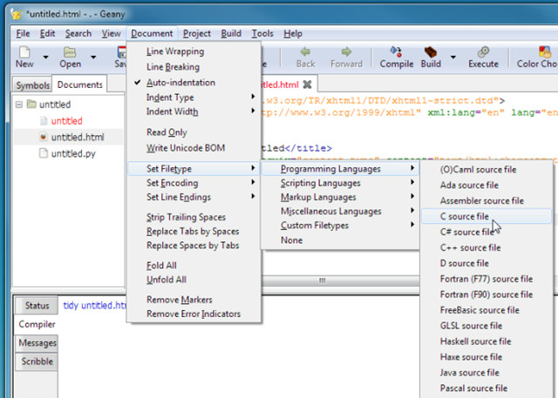Select C source file filetype
Viewport: 558px width, 398px height.
click(x=487, y=216)
